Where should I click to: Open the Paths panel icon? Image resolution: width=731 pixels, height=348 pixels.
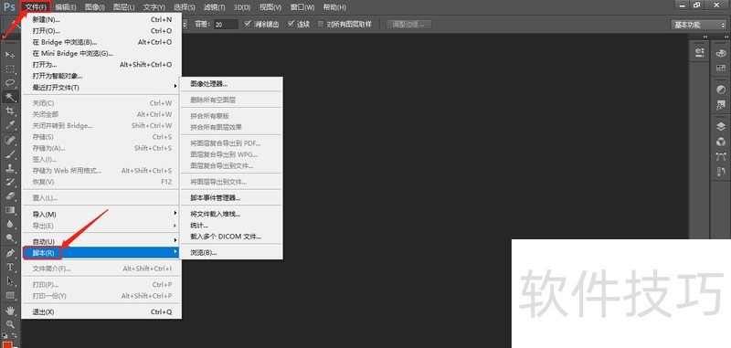point(721,156)
